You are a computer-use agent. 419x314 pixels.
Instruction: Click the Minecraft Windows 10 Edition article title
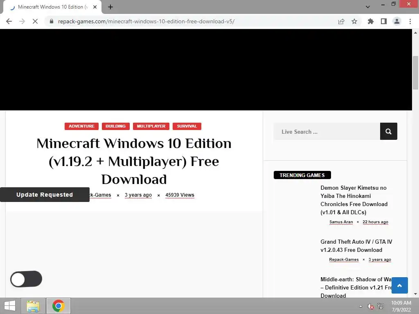pos(134,161)
